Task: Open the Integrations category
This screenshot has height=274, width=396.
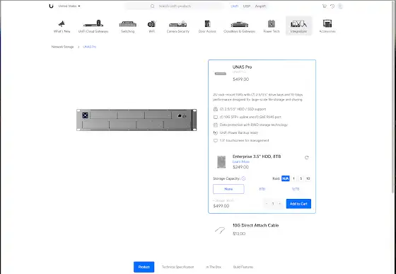Action: coord(298,26)
